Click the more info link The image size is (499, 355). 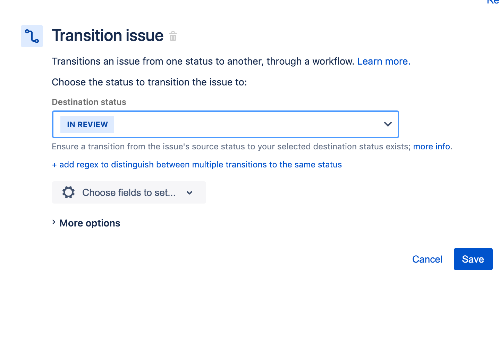[431, 146]
